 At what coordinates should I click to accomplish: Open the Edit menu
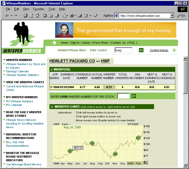coord(17,9)
